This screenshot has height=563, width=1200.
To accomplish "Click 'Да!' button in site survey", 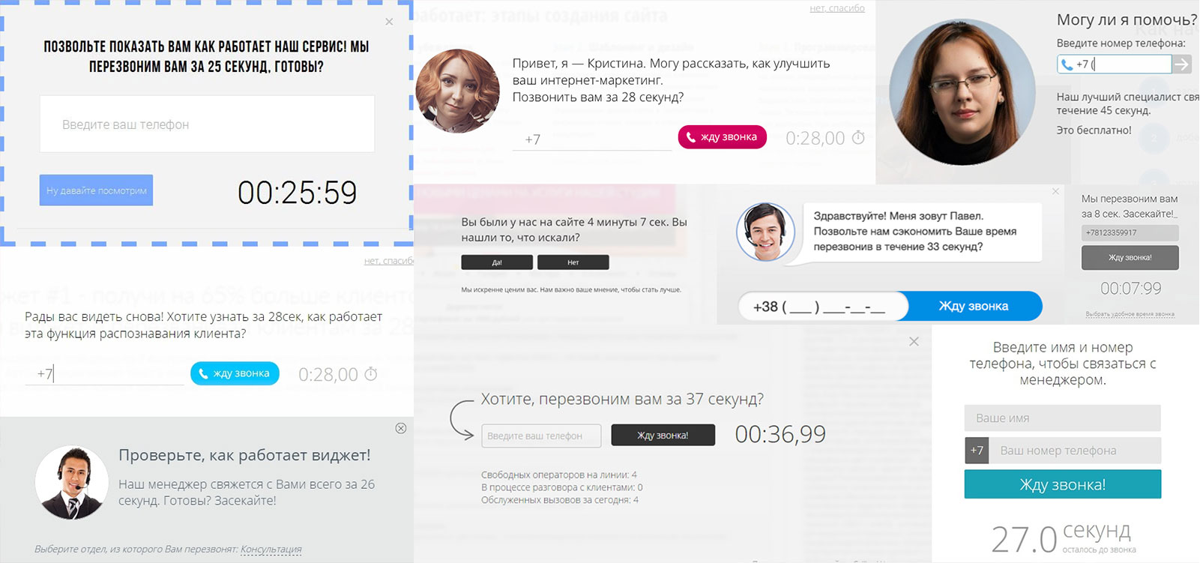I will [497, 262].
